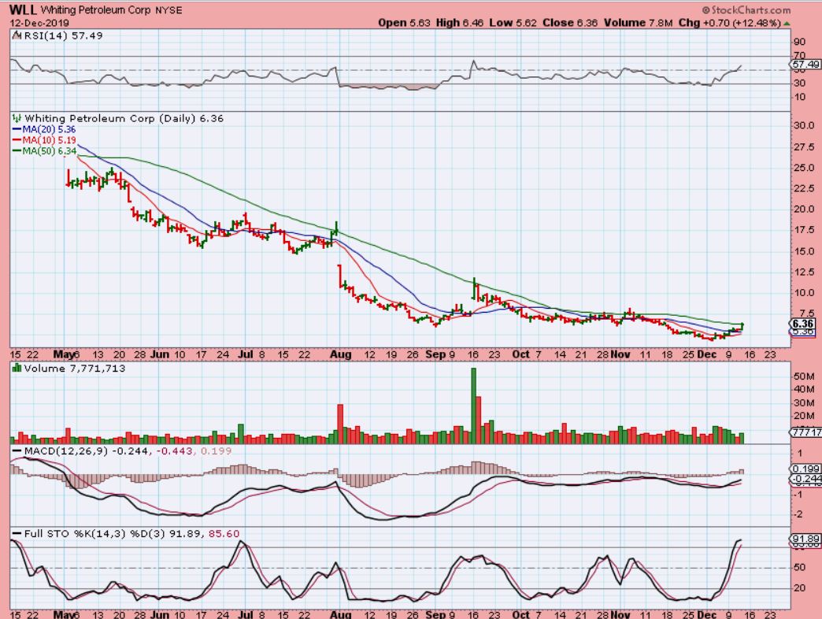This screenshot has height=619, width=822.
Task: Click the 30M volume axis label
Action: tap(804, 402)
